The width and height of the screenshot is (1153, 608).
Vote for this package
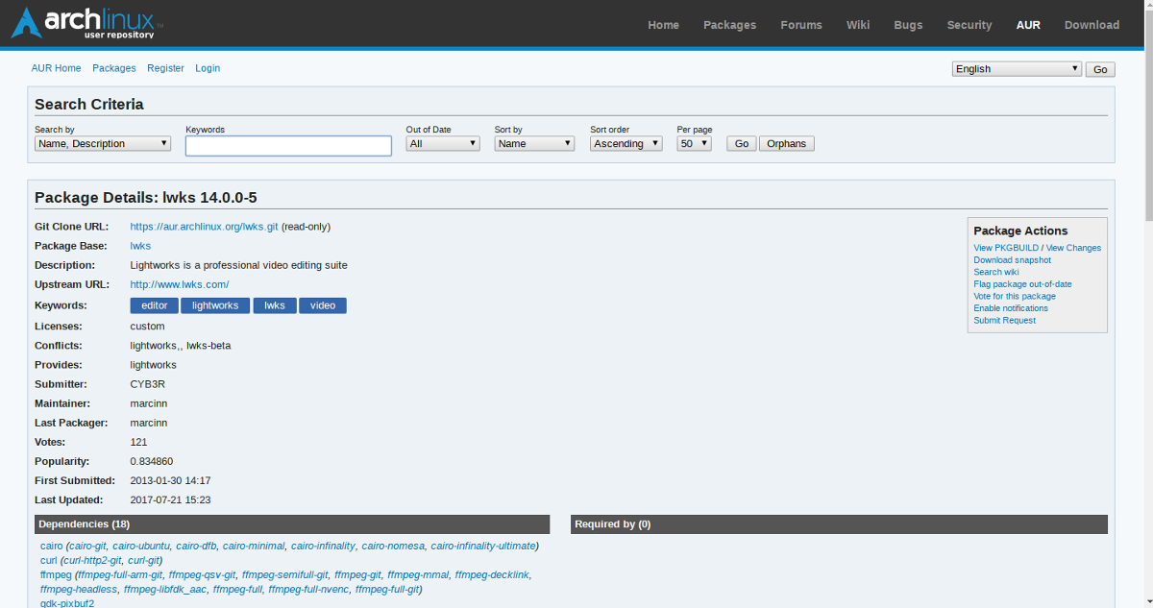tap(1015, 296)
